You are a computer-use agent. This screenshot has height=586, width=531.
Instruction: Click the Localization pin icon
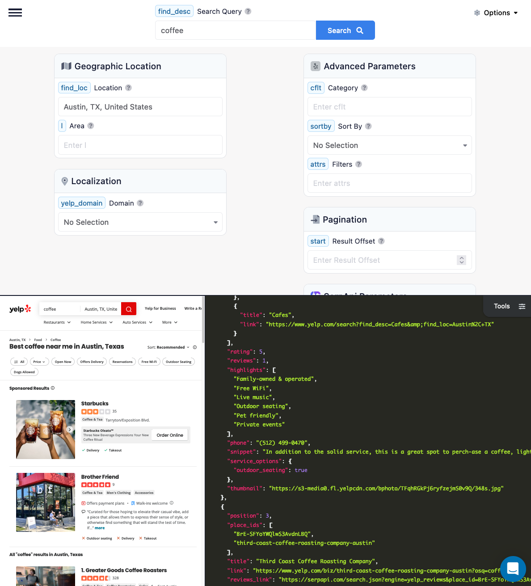65,181
